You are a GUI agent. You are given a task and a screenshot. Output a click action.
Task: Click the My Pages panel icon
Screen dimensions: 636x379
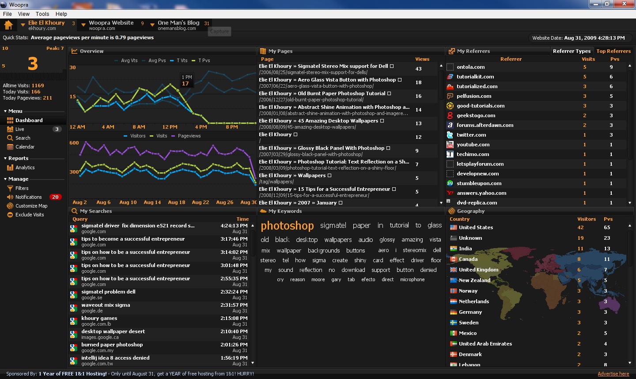[263, 51]
